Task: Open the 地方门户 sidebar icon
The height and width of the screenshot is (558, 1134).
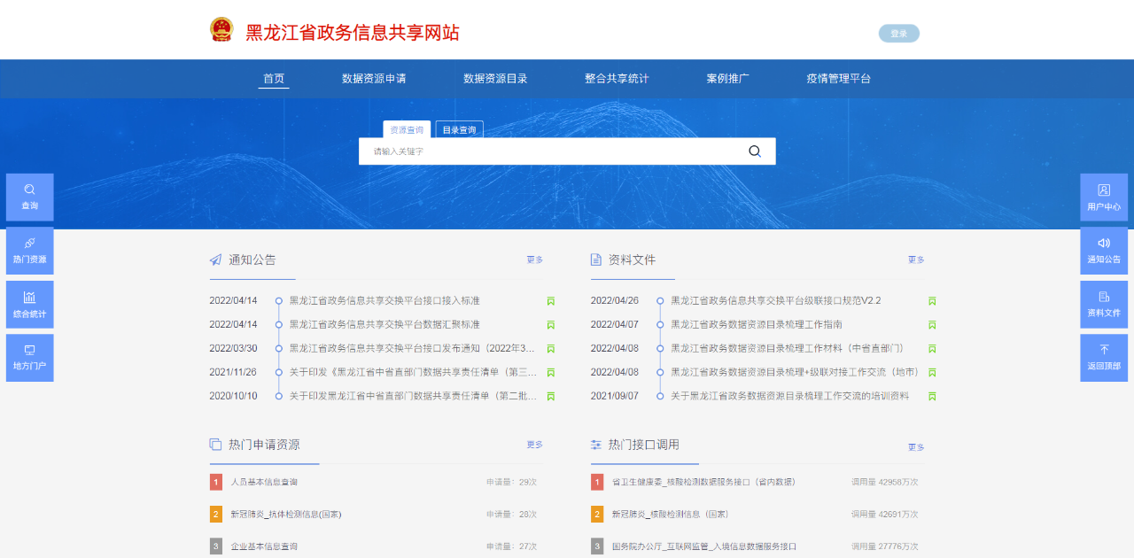Action: [29, 358]
